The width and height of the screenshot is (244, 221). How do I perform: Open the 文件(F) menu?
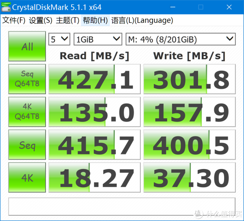click(x=14, y=20)
